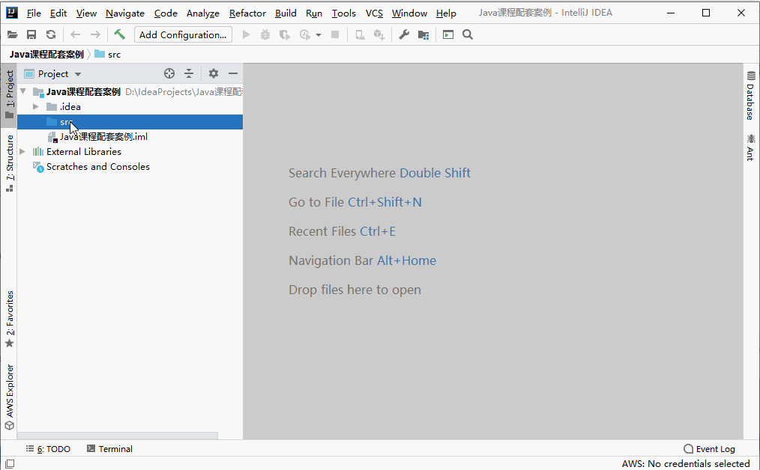Open the Event Log
760x470 pixels.
tap(709, 449)
